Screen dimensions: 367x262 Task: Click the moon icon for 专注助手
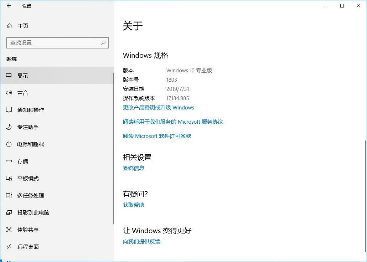click(9, 127)
